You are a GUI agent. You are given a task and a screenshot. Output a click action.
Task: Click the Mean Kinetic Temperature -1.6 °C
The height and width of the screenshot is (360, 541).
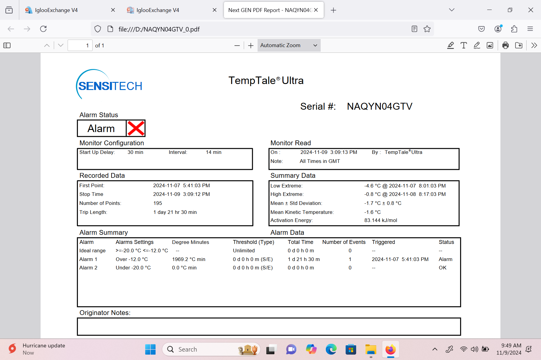372,212
